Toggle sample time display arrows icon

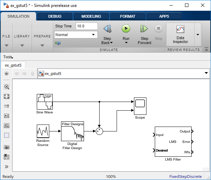[x=7, y=106]
